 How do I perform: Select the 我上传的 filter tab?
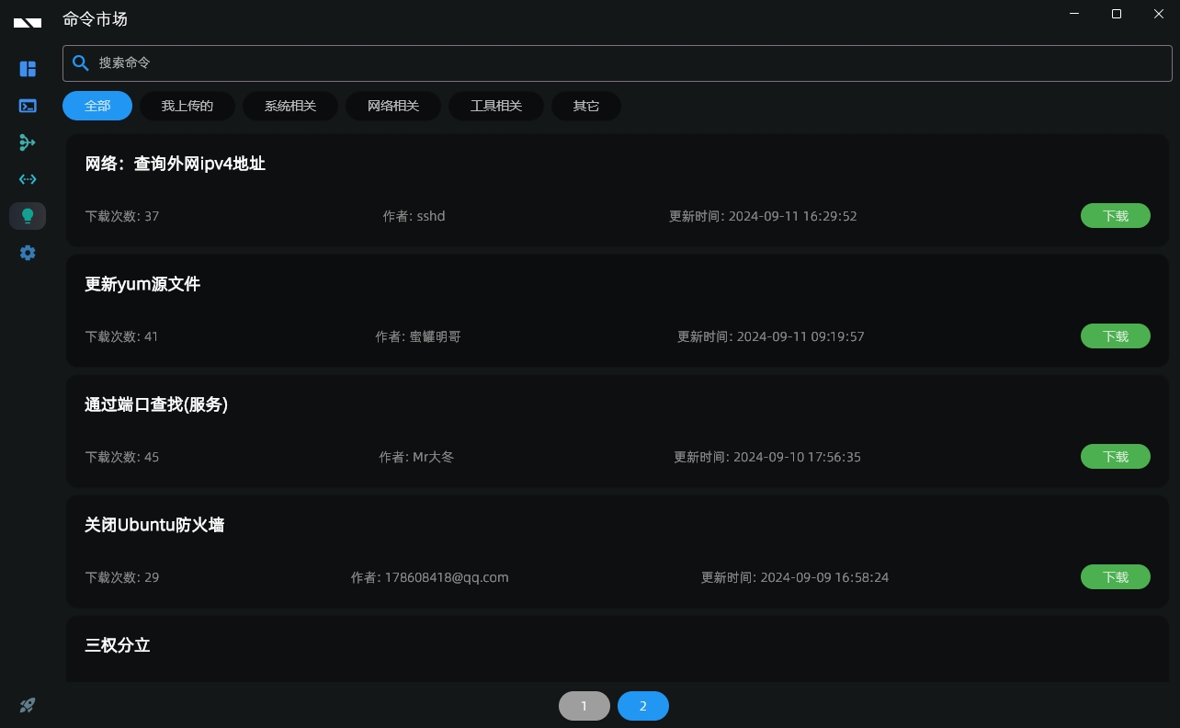pyautogui.click(x=187, y=106)
